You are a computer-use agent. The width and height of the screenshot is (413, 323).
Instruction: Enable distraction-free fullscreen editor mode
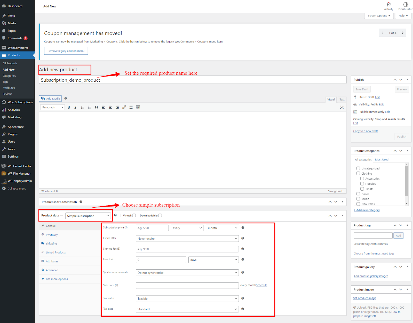pos(342,107)
